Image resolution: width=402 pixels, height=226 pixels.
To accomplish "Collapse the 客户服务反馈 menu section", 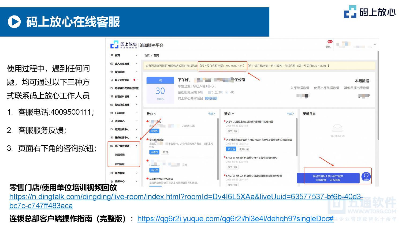I will coord(136,146).
